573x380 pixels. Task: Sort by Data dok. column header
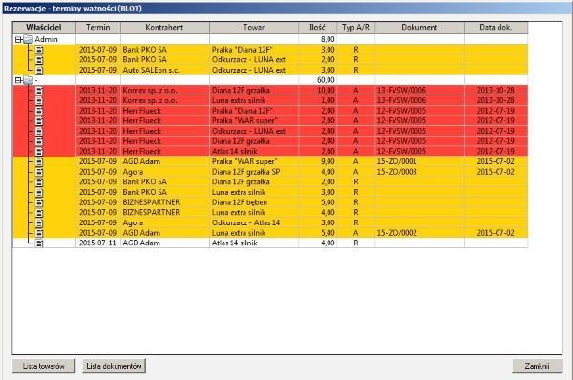click(496, 28)
